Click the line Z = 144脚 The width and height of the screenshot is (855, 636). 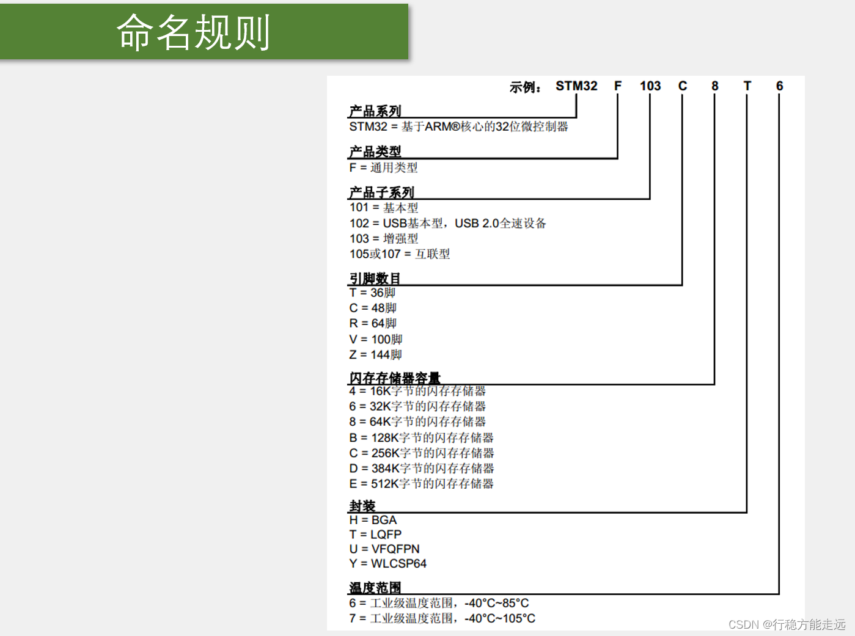point(375,354)
